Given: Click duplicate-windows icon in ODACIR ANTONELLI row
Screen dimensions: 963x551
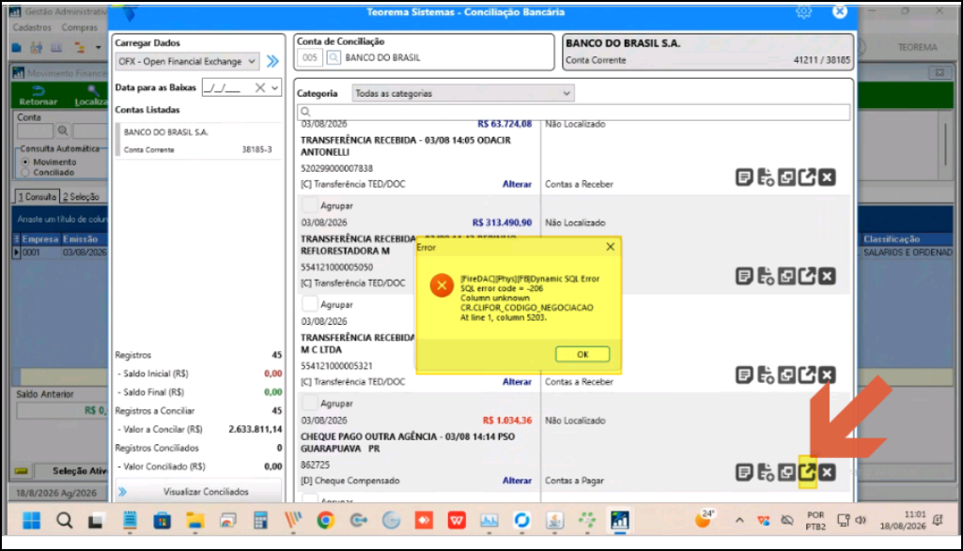Looking at the screenshot, I should (x=786, y=177).
